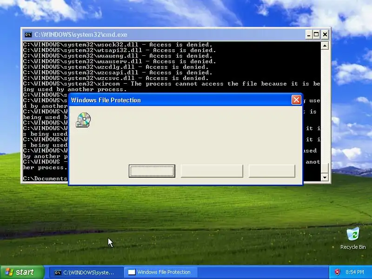Click the wuaueng.dll Access is denied line
The height and width of the screenshot is (279, 372).
point(118,56)
